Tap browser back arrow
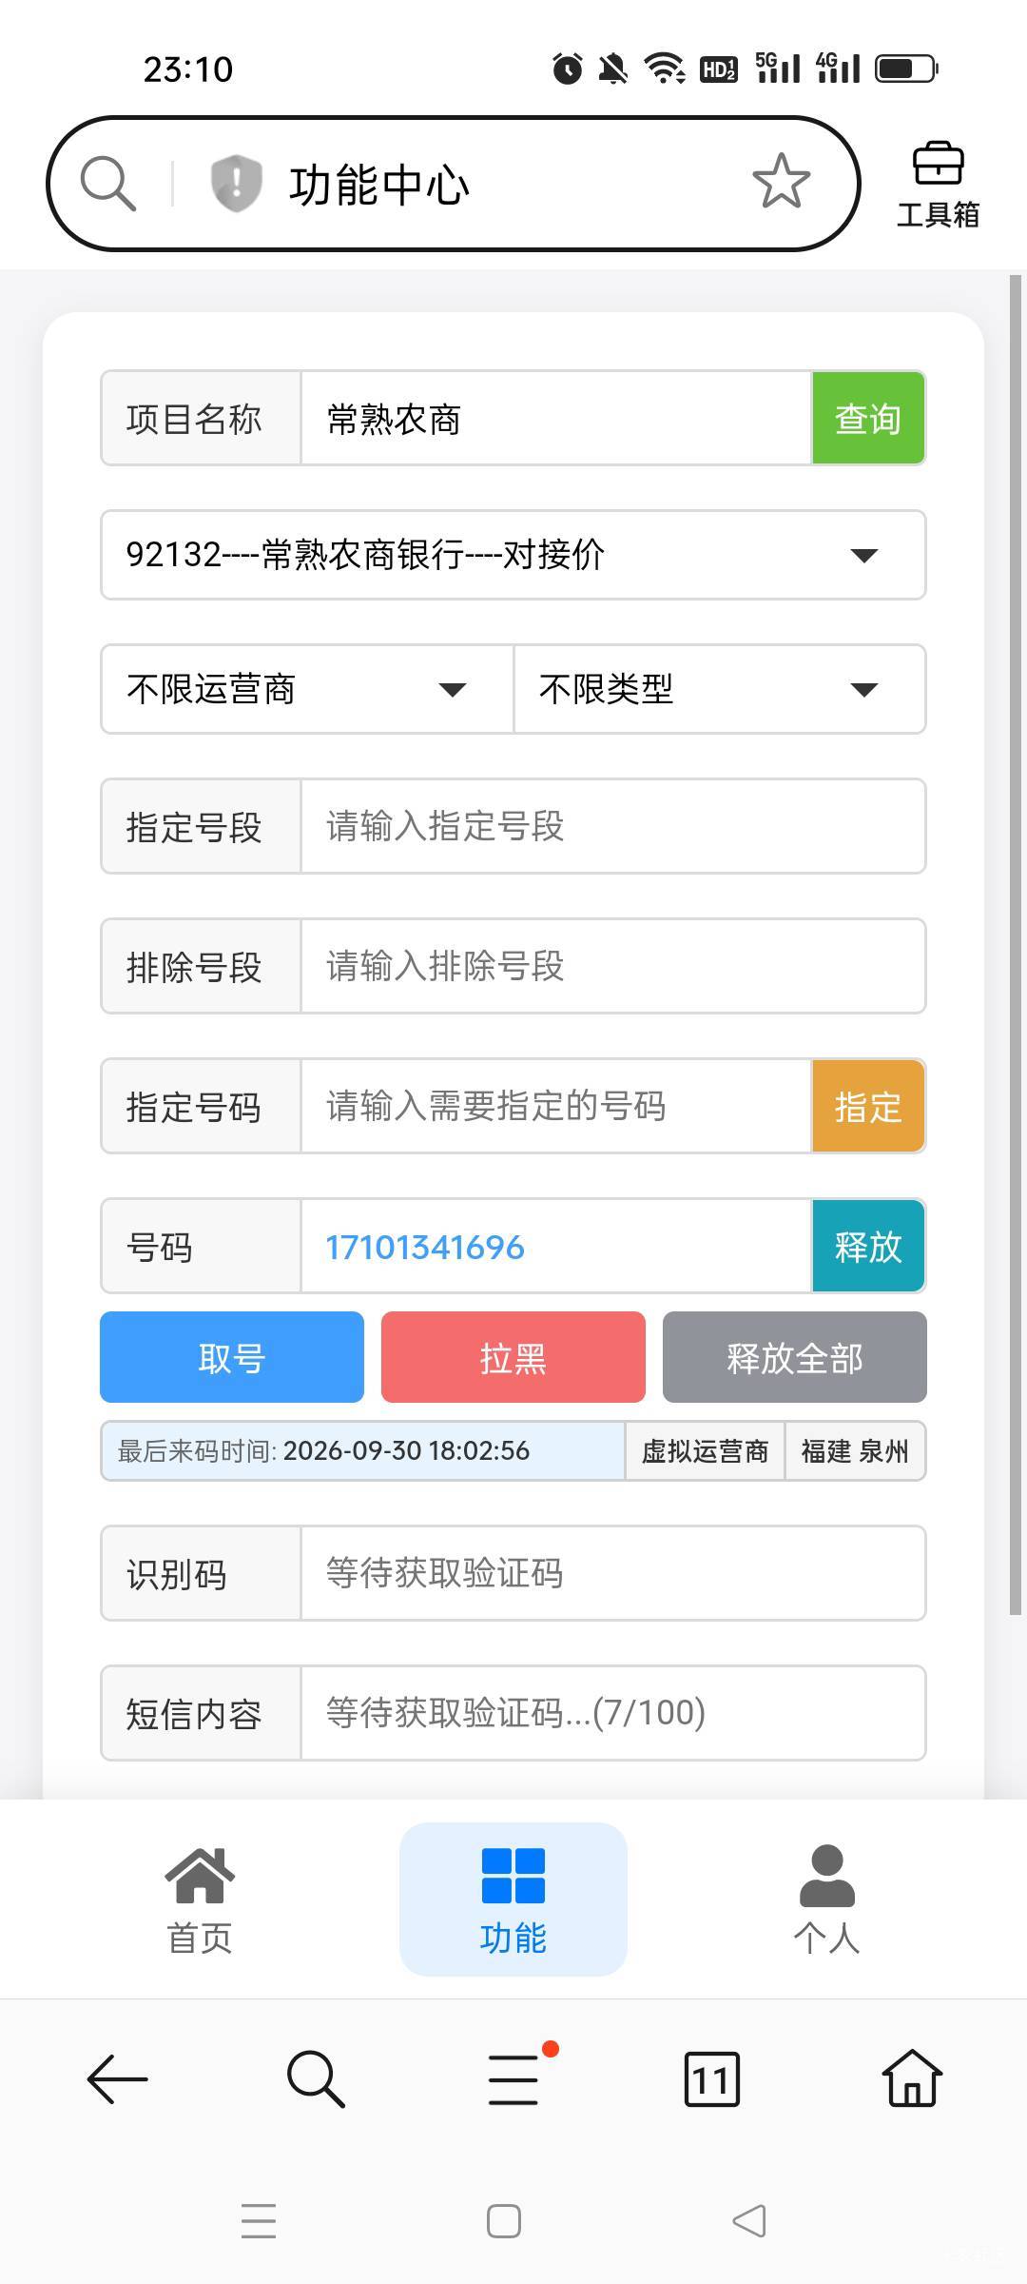 (118, 2078)
